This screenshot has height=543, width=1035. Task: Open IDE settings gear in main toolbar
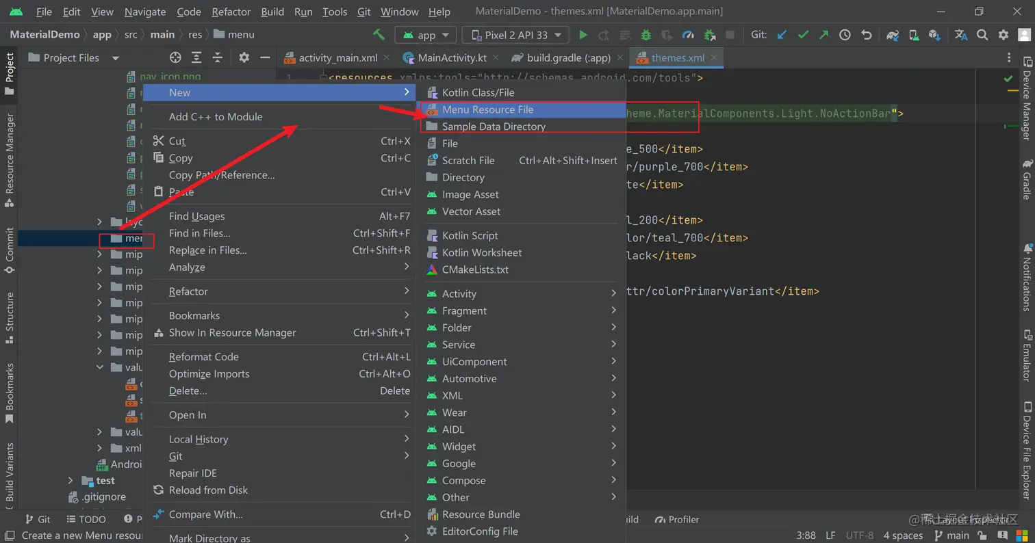click(x=1004, y=35)
